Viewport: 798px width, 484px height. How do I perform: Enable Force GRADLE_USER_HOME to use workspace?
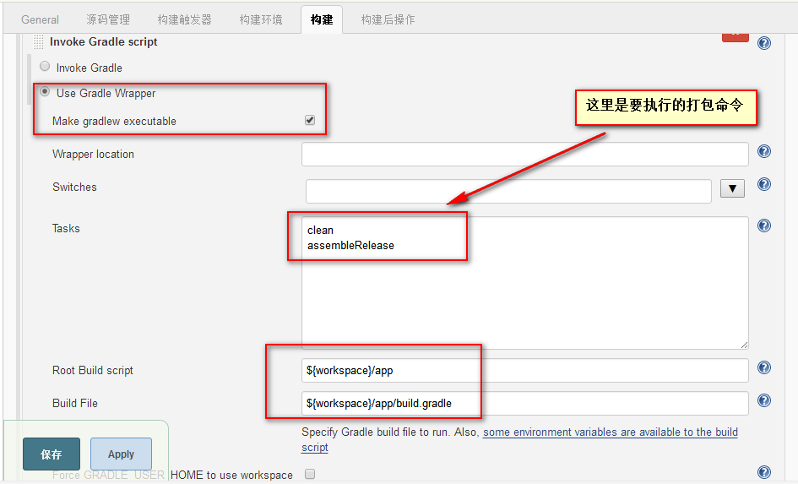(310, 474)
